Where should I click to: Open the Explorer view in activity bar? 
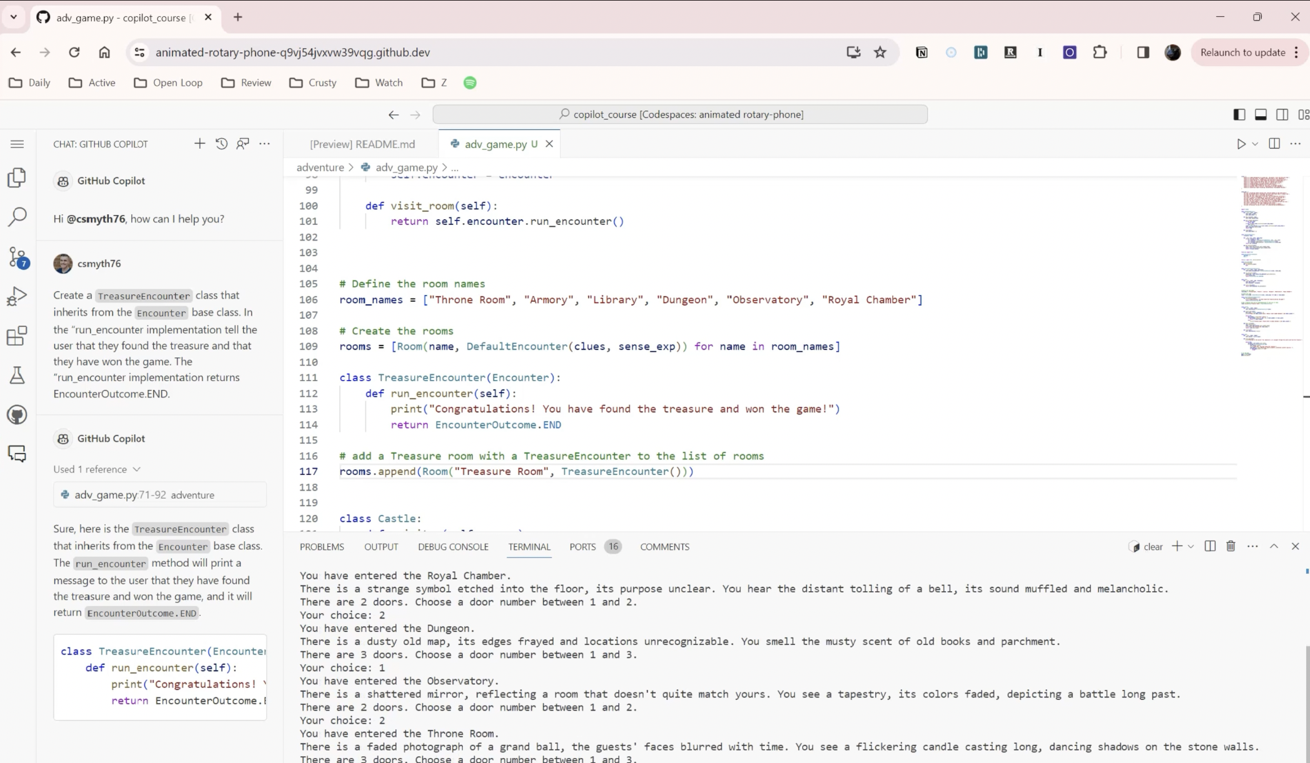(x=17, y=178)
